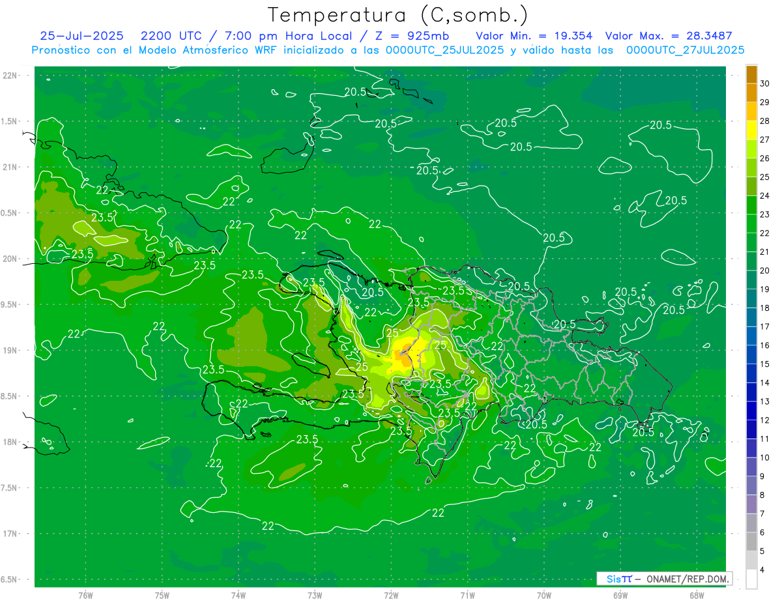Click the purple legend swatch between 8 and 9

click(x=751, y=485)
